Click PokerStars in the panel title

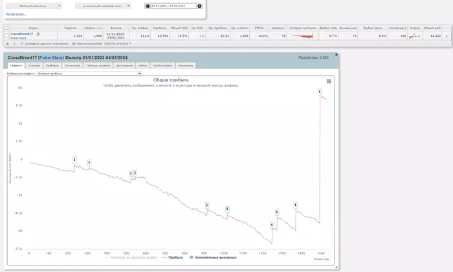[51, 58]
